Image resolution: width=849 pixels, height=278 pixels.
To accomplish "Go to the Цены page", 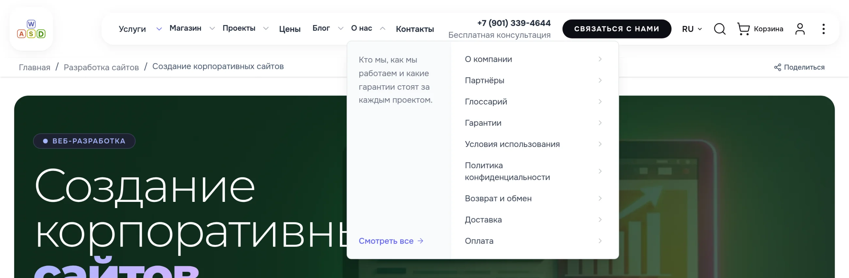I will point(290,29).
